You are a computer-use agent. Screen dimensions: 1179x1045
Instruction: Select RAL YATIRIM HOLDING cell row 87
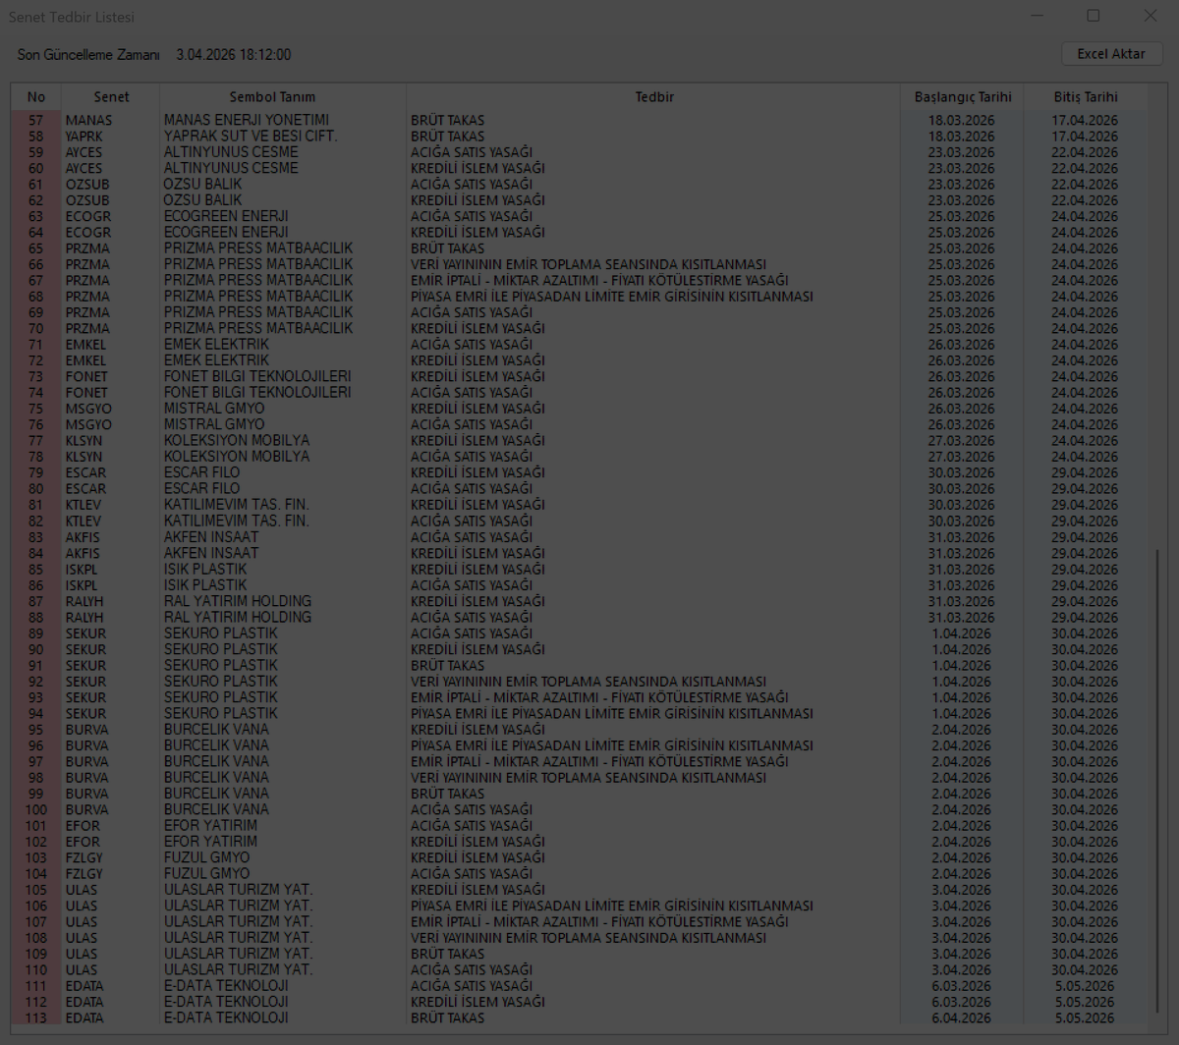pos(238,601)
